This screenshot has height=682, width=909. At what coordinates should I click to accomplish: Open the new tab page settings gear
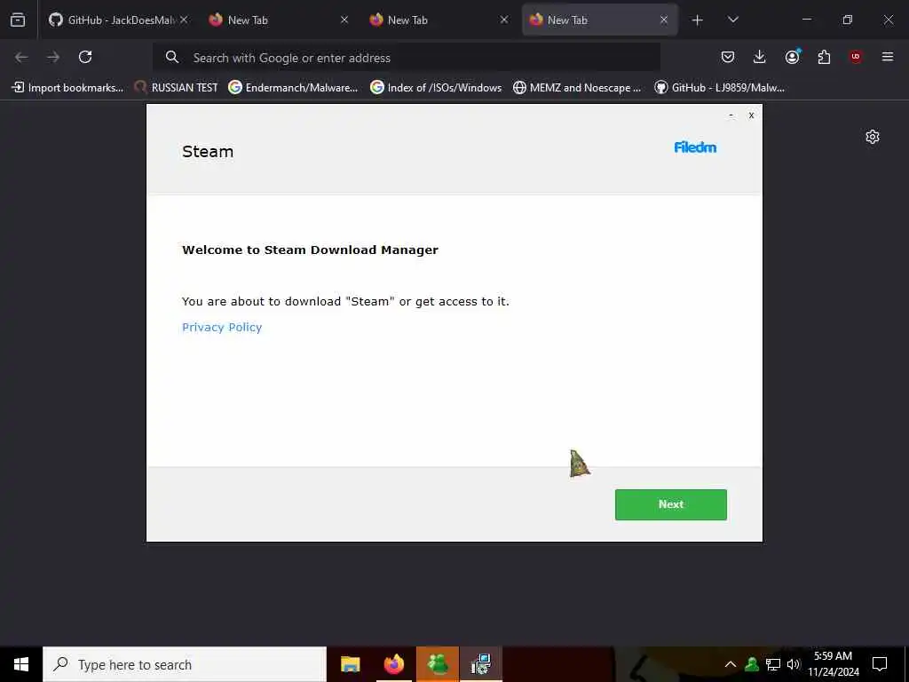pyautogui.click(x=873, y=137)
